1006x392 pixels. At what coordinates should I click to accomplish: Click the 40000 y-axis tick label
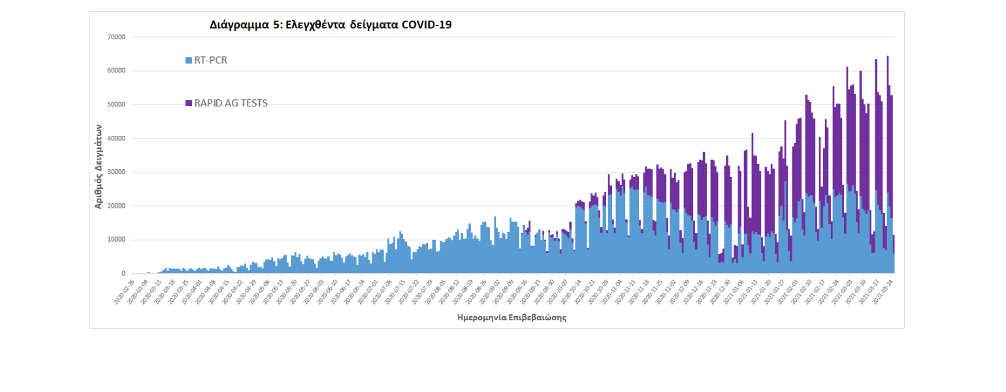116,139
